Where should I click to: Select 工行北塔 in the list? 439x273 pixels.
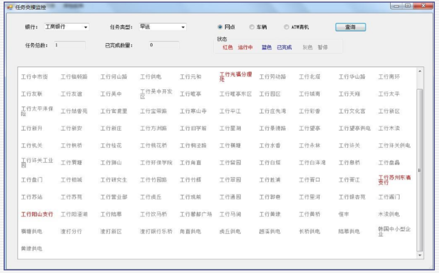[x=309, y=77]
